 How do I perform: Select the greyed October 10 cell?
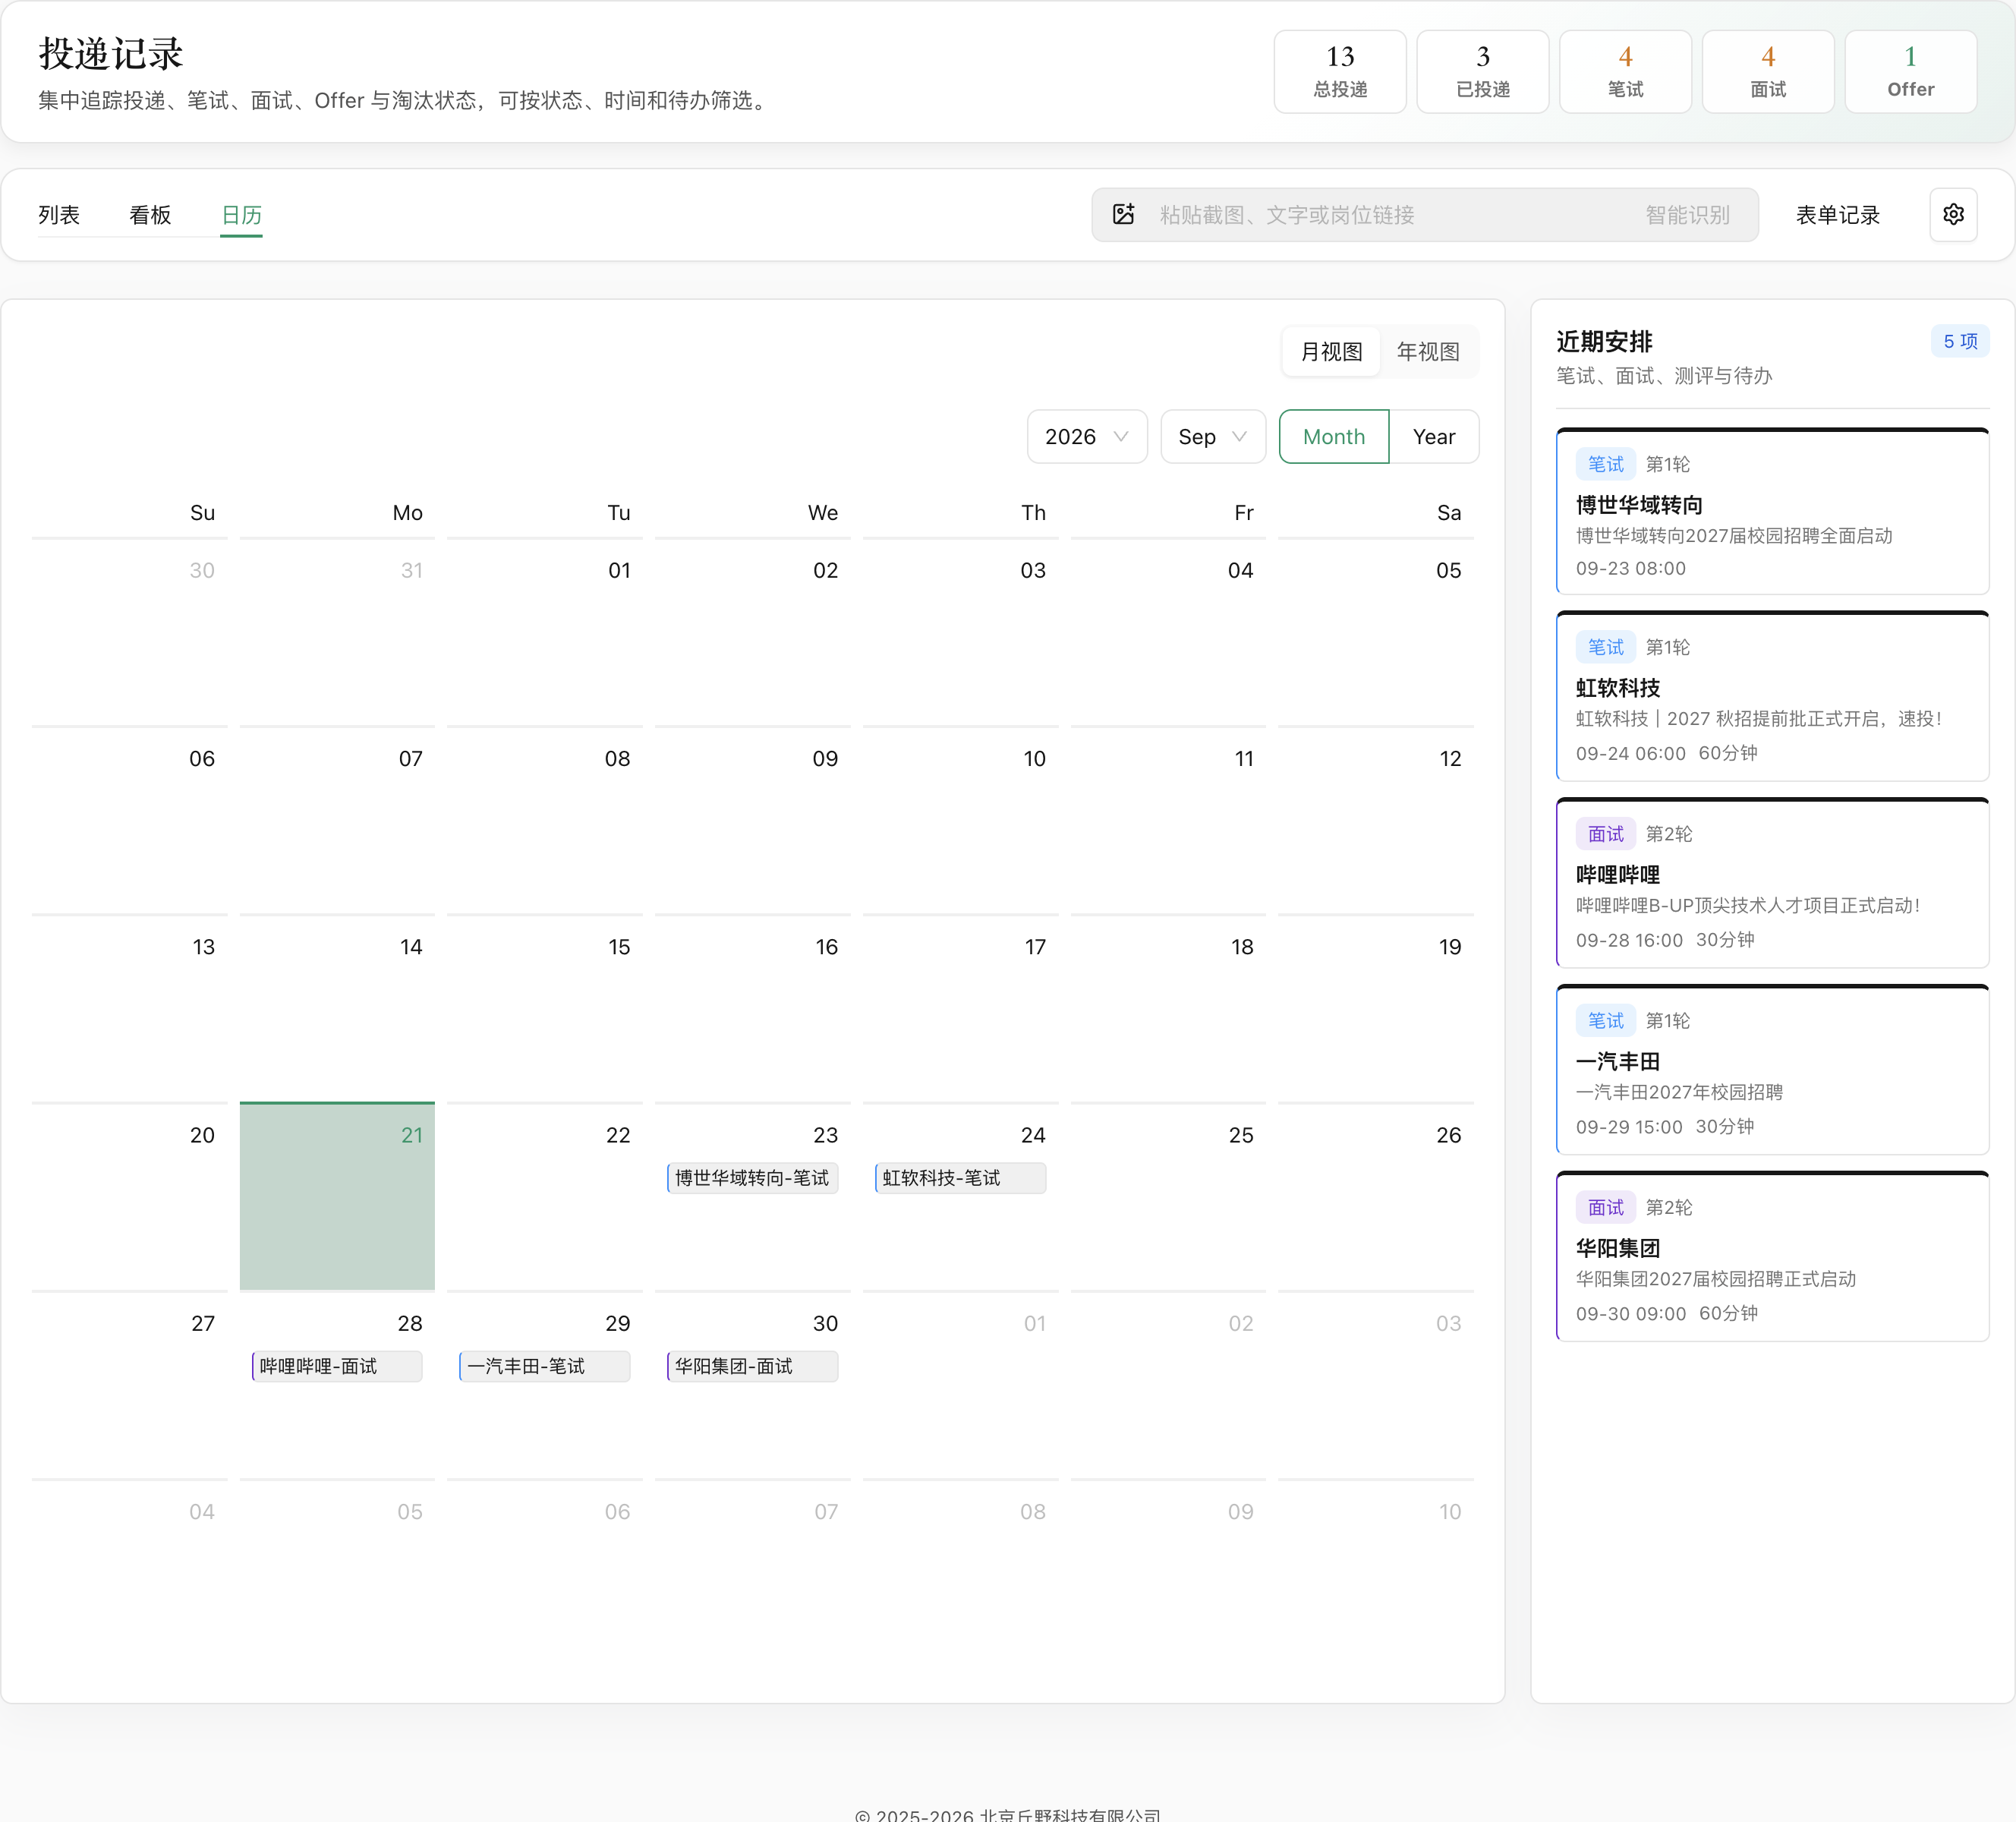coord(1376,1572)
